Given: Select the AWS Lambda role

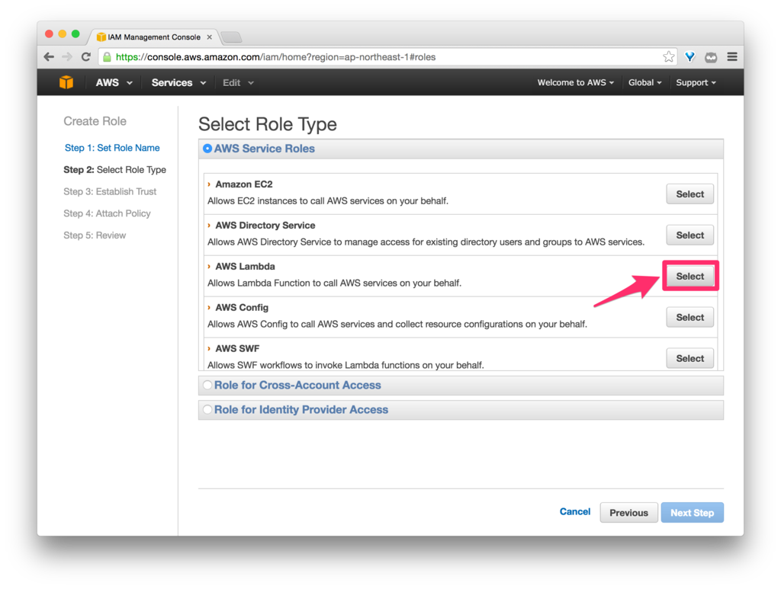Looking at the screenshot, I should click(x=689, y=276).
